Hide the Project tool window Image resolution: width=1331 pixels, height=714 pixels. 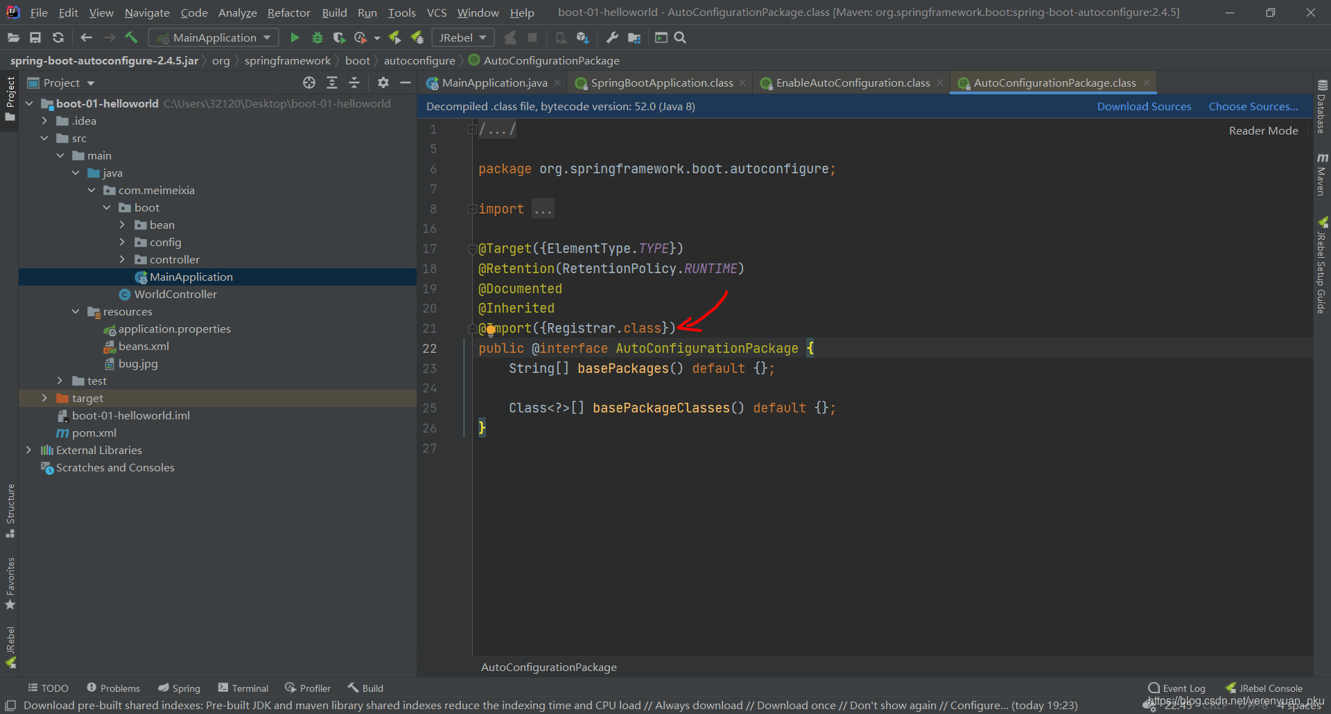click(x=406, y=82)
